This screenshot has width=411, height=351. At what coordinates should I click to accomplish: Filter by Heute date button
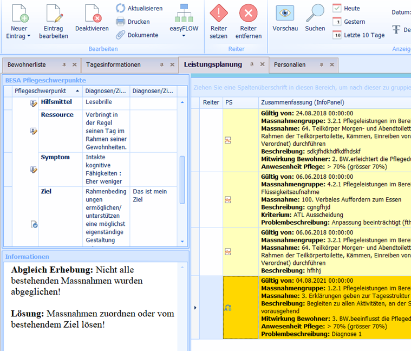pyautogui.click(x=351, y=8)
